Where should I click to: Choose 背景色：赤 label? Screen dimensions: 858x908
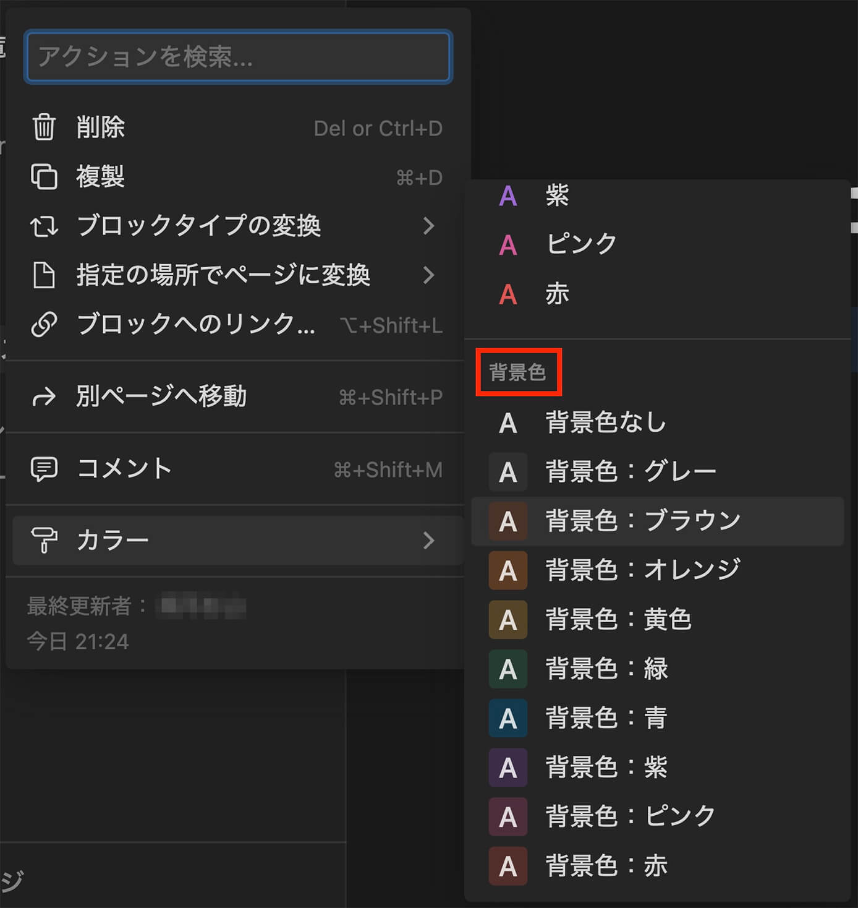coord(606,866)
